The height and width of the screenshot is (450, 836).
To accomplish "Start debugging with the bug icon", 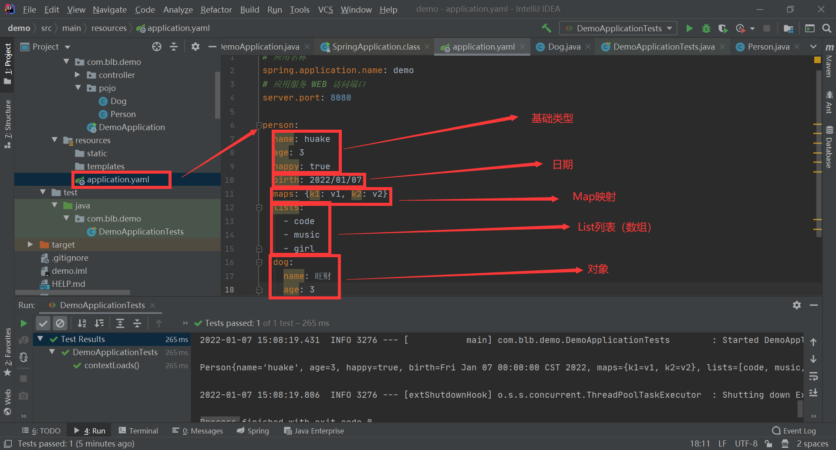I will 706,28.
